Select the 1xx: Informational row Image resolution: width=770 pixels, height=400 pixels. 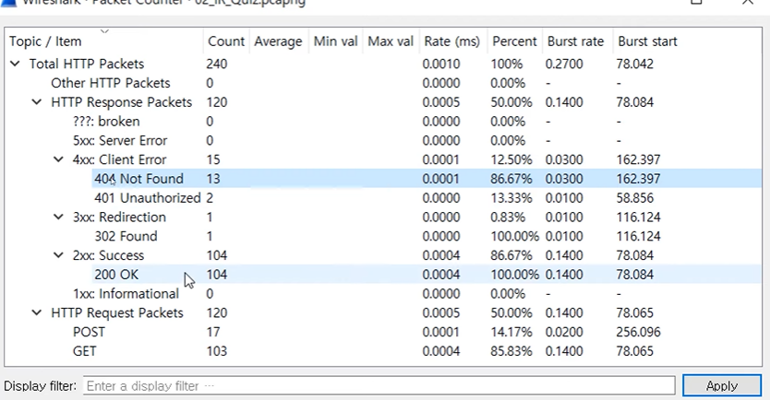tap(383, 294)
